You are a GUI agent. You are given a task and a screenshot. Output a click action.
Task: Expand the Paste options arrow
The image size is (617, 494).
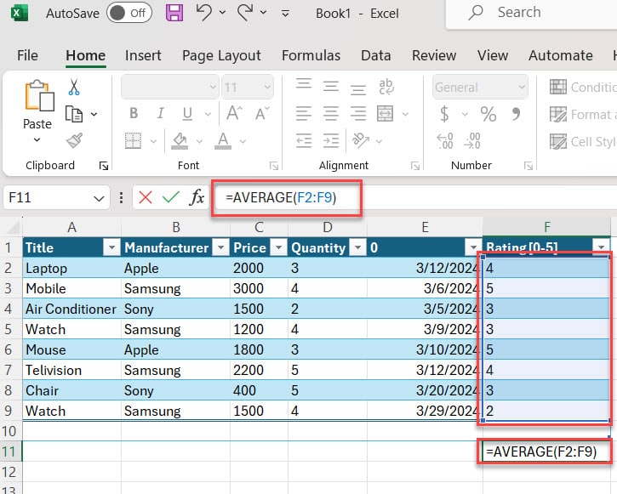[x=37, y=139]
